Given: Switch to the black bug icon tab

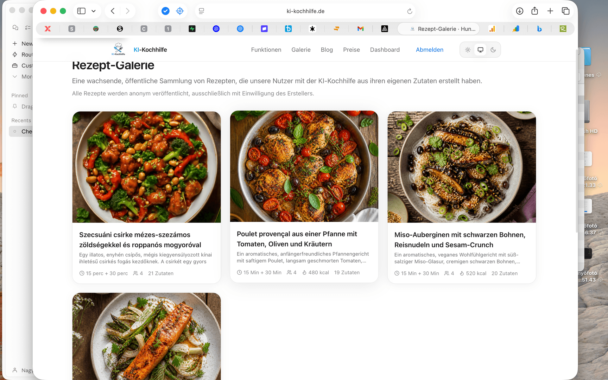Looking at the screenshot, I should pos(313,29).
